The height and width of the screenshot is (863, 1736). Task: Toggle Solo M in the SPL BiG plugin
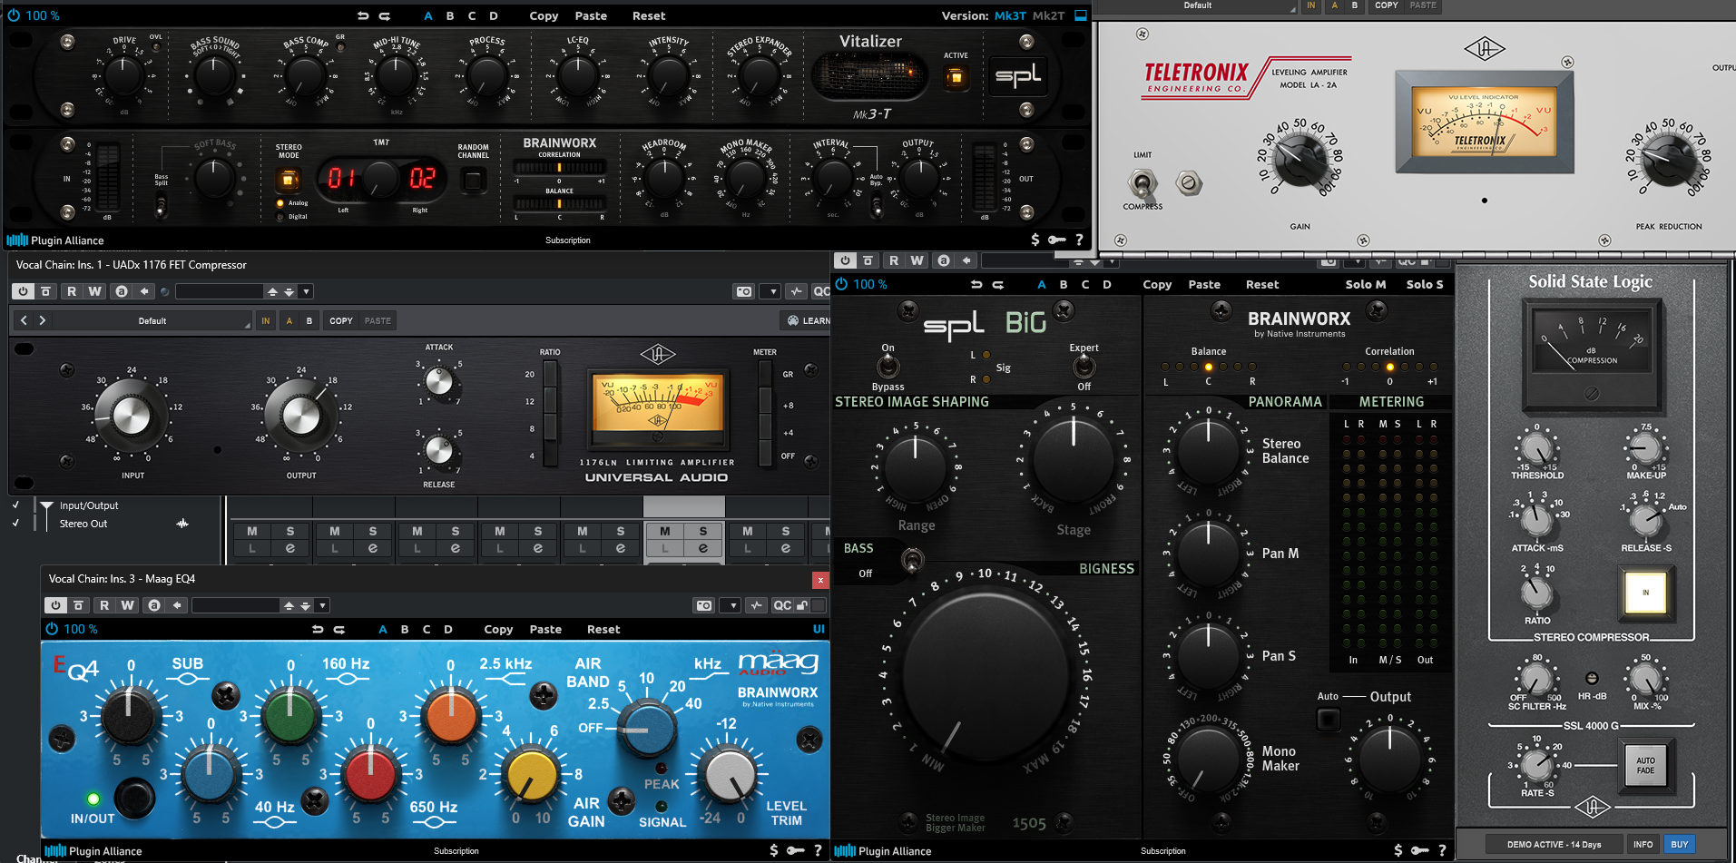coord(1366,284)
